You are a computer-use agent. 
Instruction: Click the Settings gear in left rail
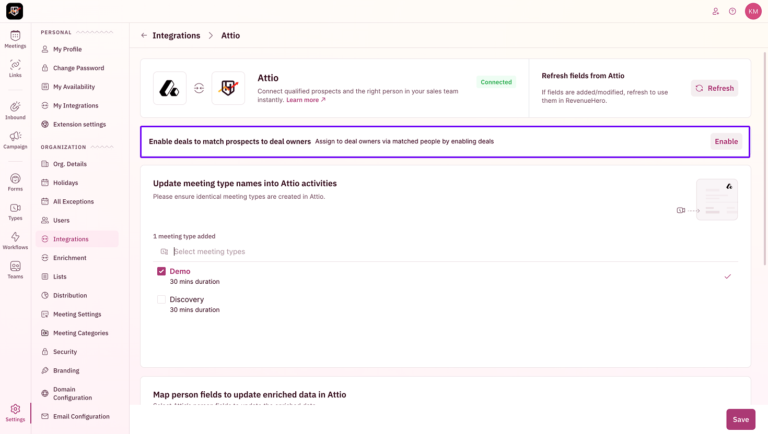[x=15, y=413]
